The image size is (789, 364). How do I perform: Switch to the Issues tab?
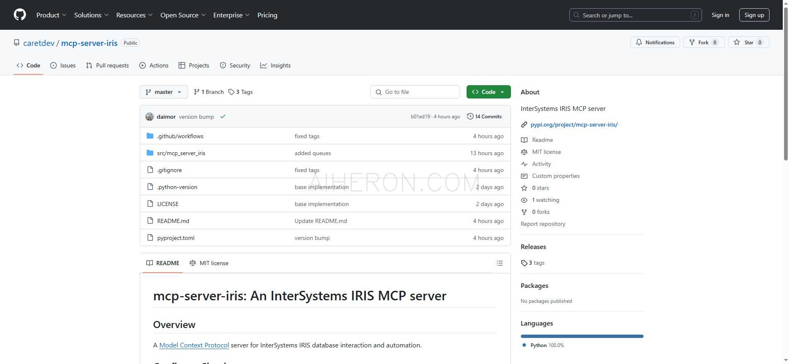[63, 65]
